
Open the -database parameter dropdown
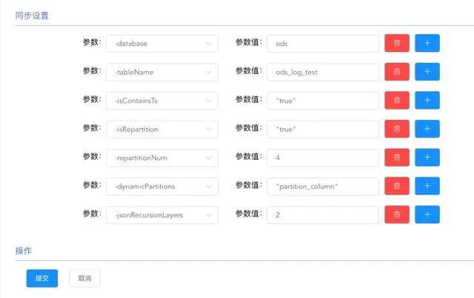tap(162, 44)
